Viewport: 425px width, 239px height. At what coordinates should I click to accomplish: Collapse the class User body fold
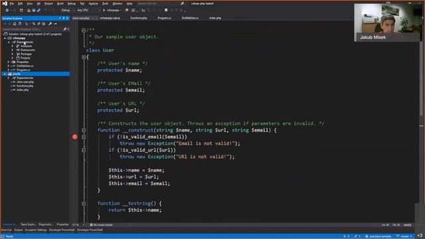pyautogui.click(x=84, y=57)
